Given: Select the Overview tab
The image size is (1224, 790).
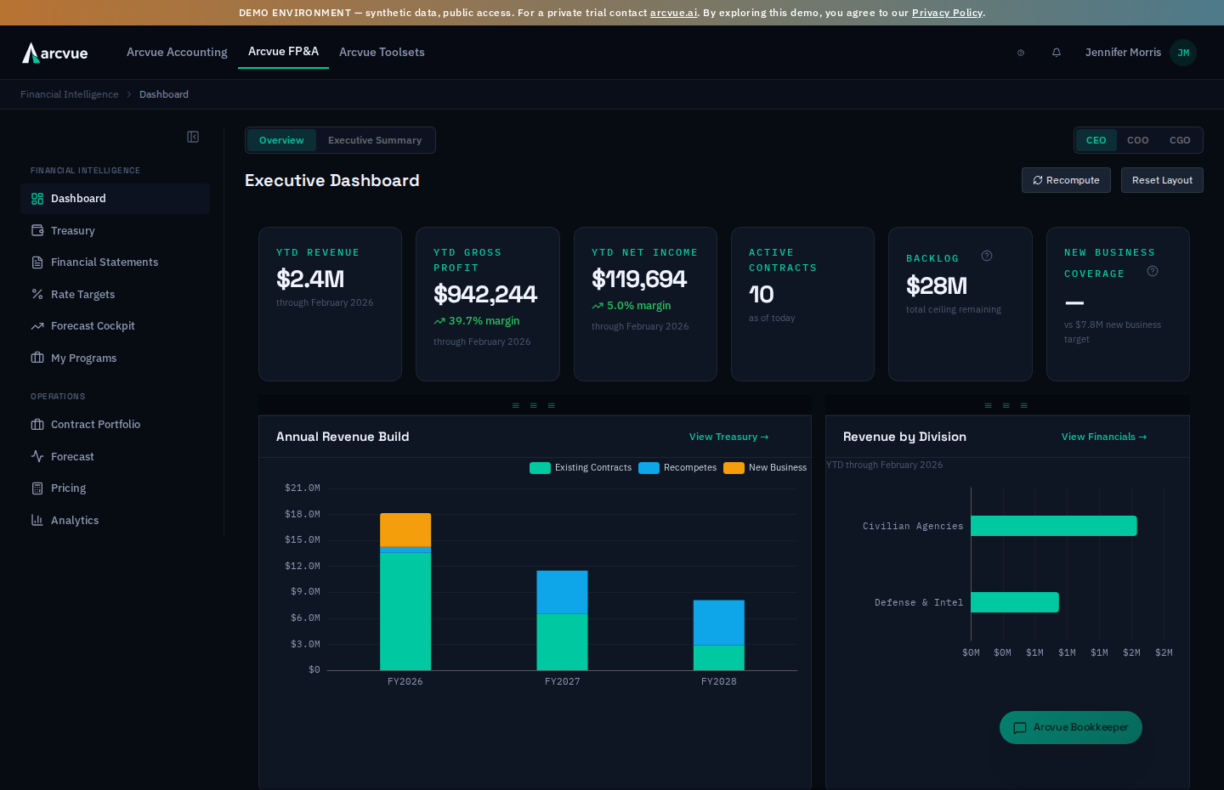Looking at the screenshot, I should click(x=281, y=140).
